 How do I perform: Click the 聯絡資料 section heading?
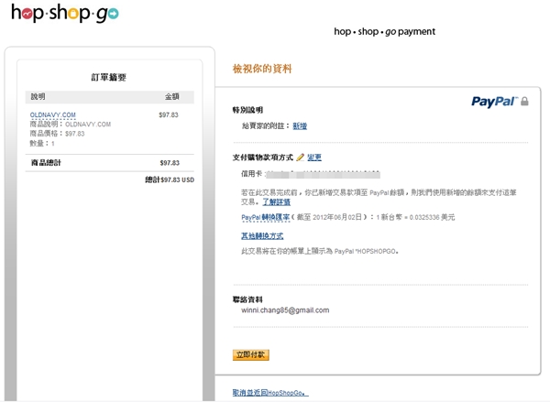point(247,299)
